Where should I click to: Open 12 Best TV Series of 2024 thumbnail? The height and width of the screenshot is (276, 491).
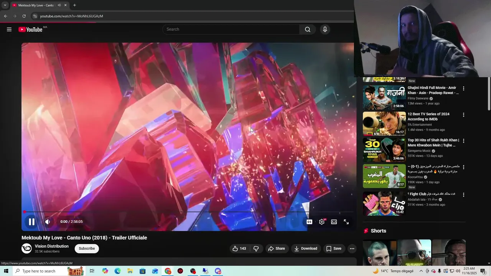[384, 124]
